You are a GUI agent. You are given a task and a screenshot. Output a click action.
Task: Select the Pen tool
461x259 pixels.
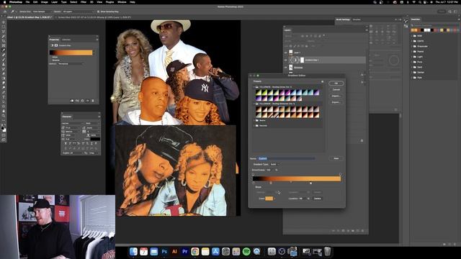click(4, 92)
